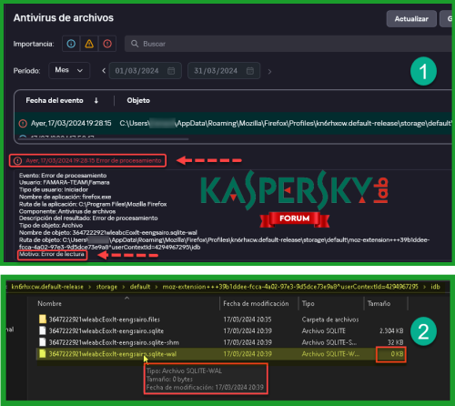The image size is (455, 406).
Task: Expand breadcrumb chevron after kn6rhxcw.default-release
Action: 89,287
